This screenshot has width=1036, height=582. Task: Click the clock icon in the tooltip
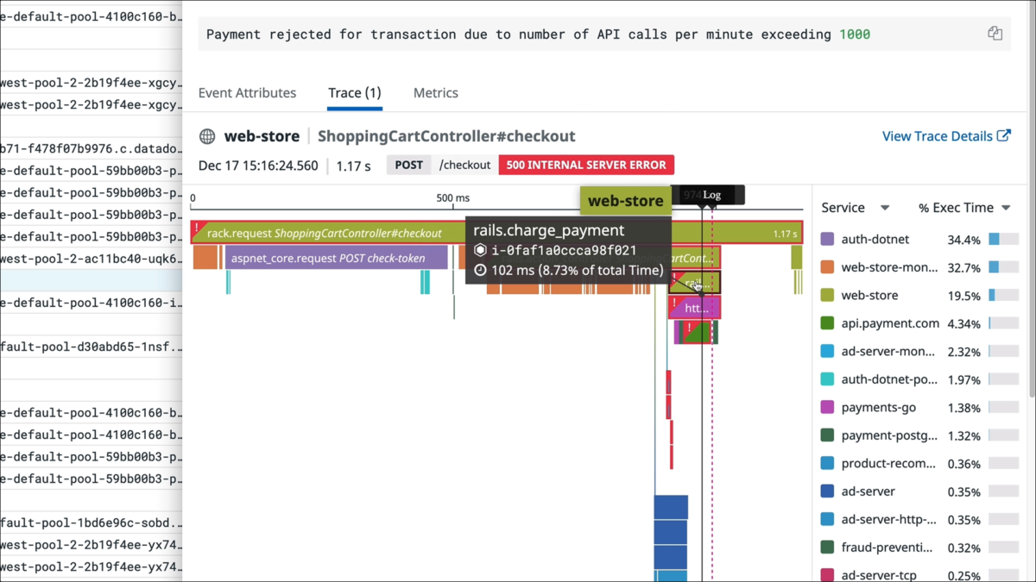coord(481,271)
